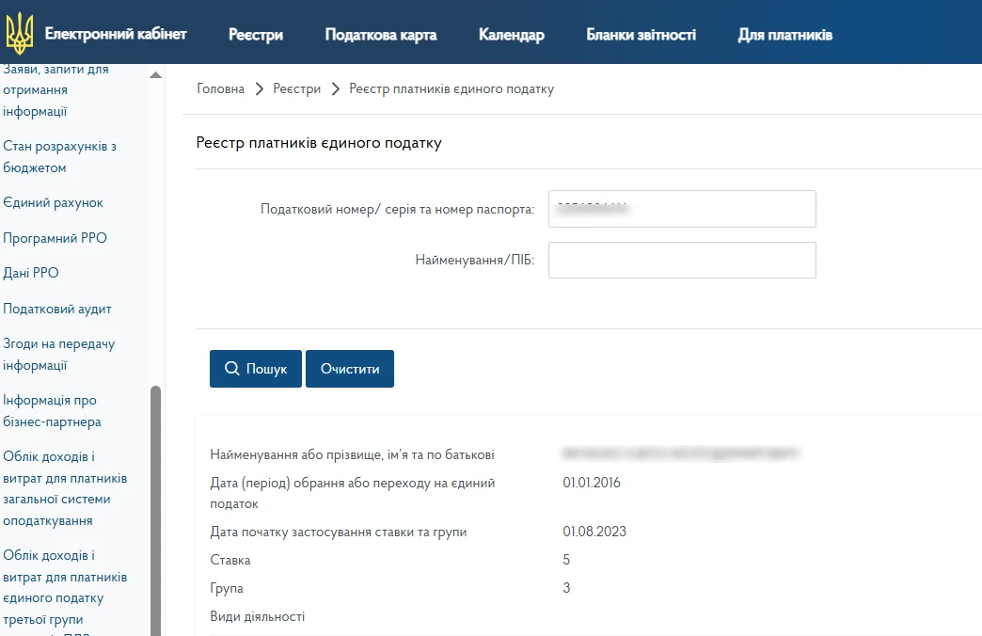Focus the Податковий номер input field
The image size is (982, 636).
681,209
